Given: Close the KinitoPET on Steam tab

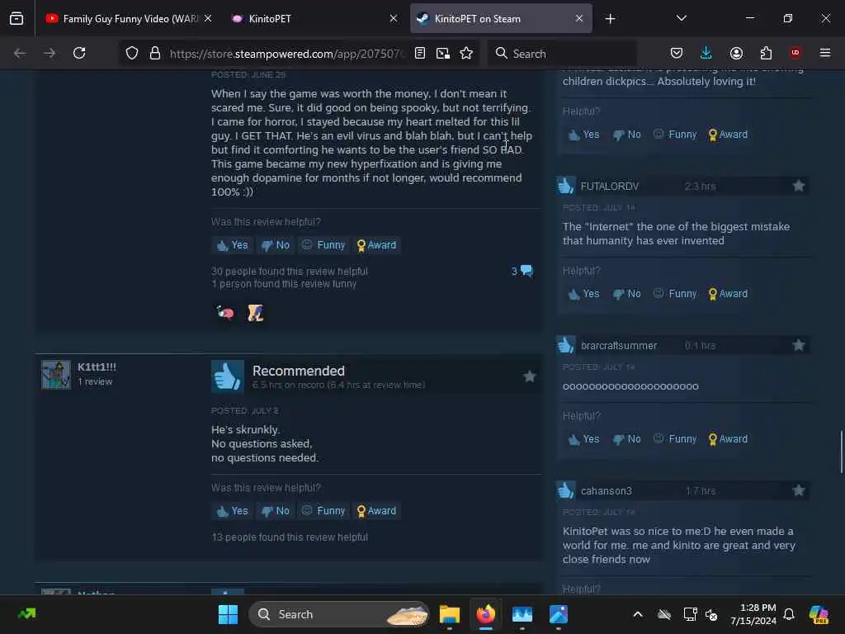Looking at the screenshot, I should click(x=578, y=19).
